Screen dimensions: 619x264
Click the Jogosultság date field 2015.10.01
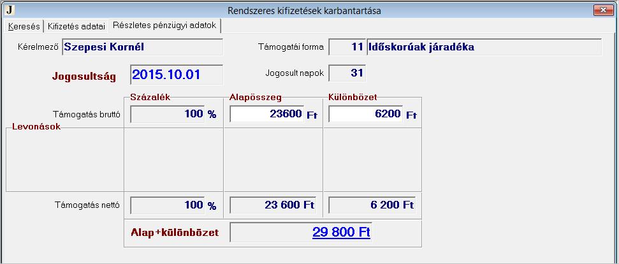177,75
